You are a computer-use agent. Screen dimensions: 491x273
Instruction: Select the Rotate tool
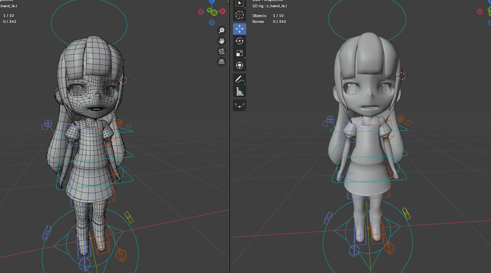coord(240,41)
